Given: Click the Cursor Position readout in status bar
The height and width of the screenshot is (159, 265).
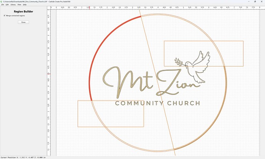Looking at the screenshot, I should click(x=23, y=157).
